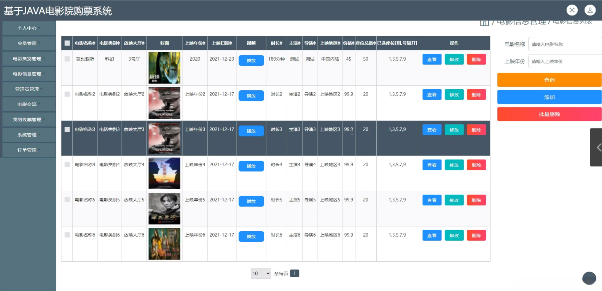Open the cover image in 电影名称5 row
Screen dimensions: 602x291
pyautogui.click(x=164, y=209)
